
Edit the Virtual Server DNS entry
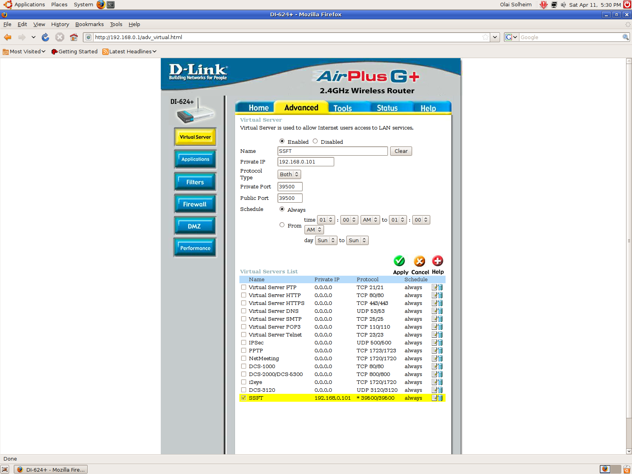pyautogui.click(x=434, y=311)
